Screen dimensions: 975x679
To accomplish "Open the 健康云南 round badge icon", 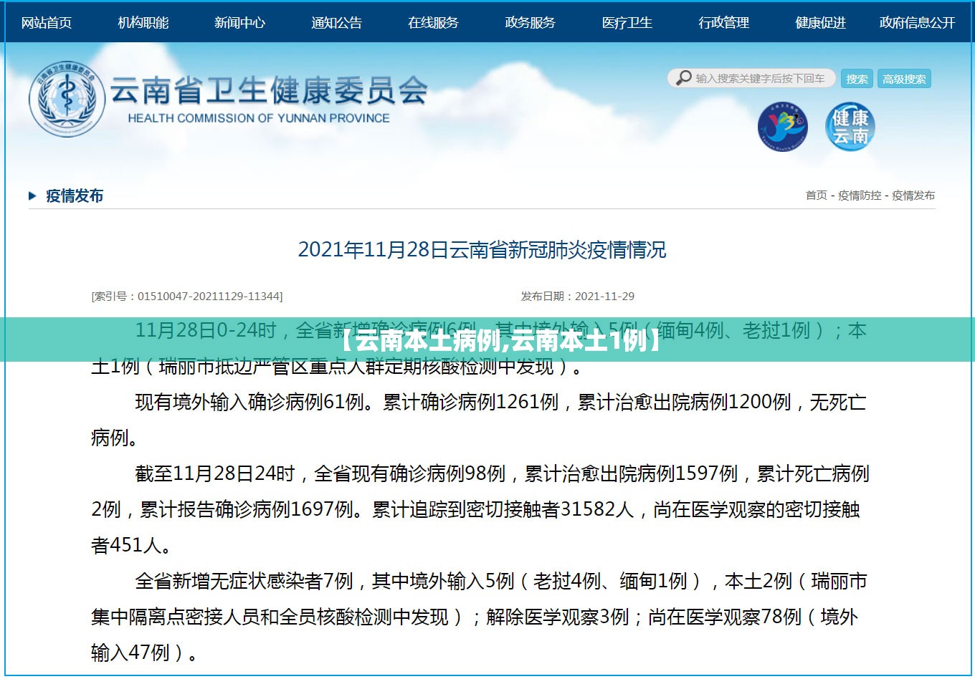I will tap(850, 127).
